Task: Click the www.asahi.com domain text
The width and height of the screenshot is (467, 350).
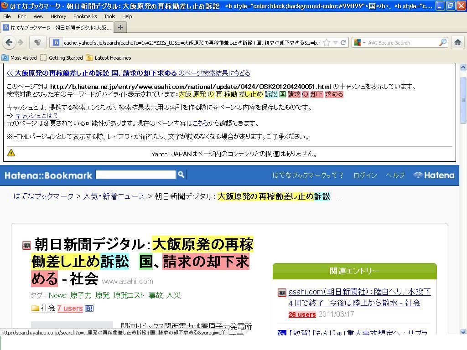Action: (128, 281)
